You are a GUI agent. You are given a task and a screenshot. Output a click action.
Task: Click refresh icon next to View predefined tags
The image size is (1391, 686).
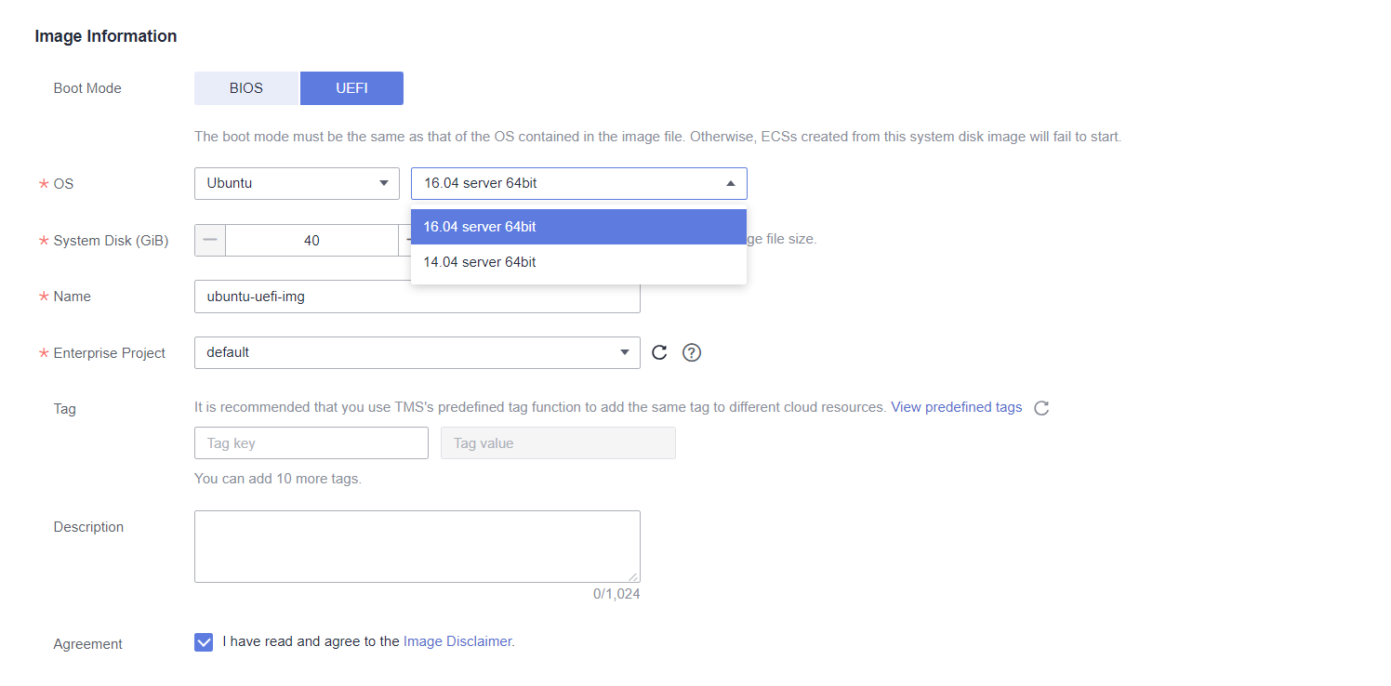click(x=1041, y=408)
